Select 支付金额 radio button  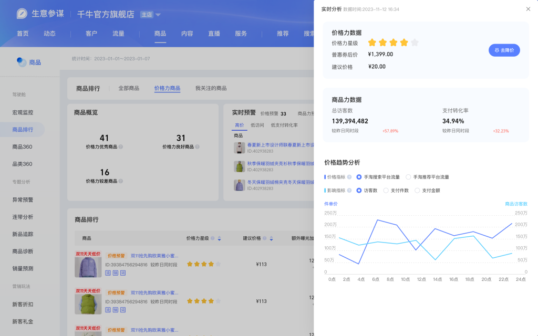pos(417,190)
